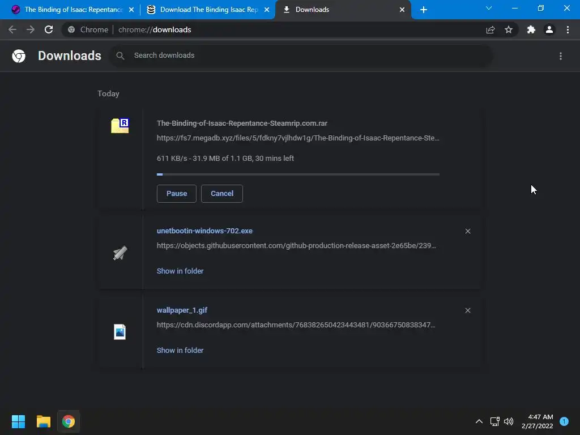Reload the downloads page
This screenshot has width=580, height=435.
pyautogui.click(x=49, y=29)
